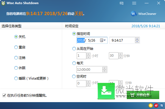Choose the 指定时间 specified time option

(x=74, y=34)
